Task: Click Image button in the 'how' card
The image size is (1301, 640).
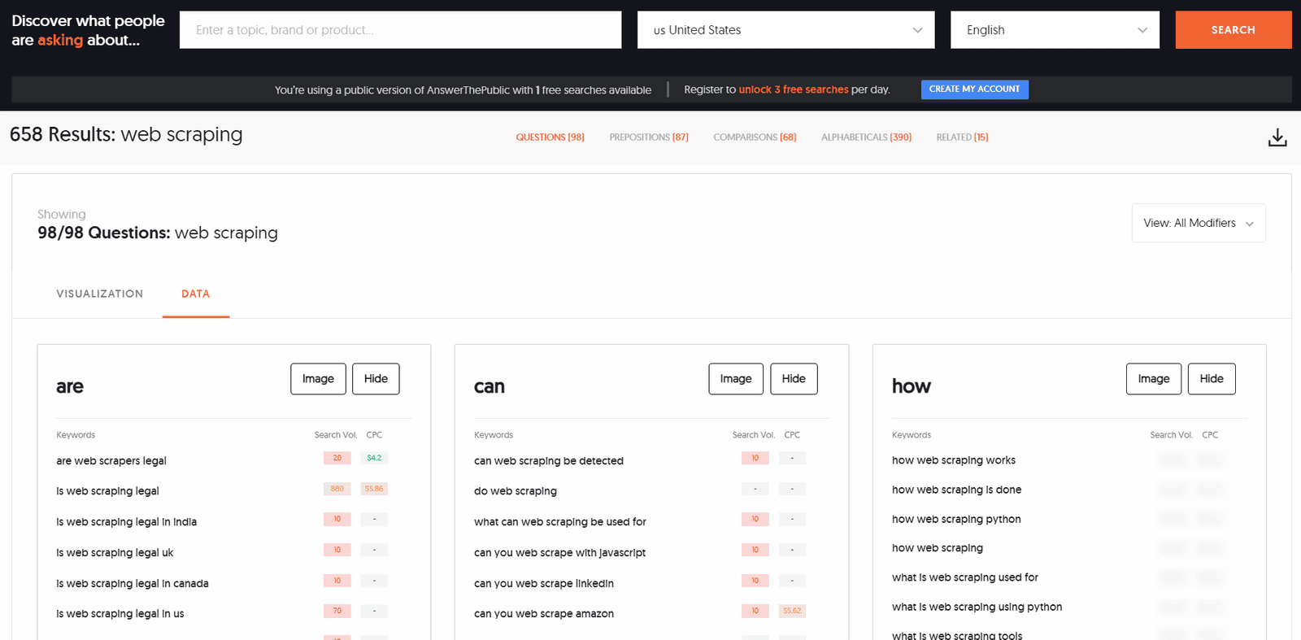Action: tap(1154, 379)
